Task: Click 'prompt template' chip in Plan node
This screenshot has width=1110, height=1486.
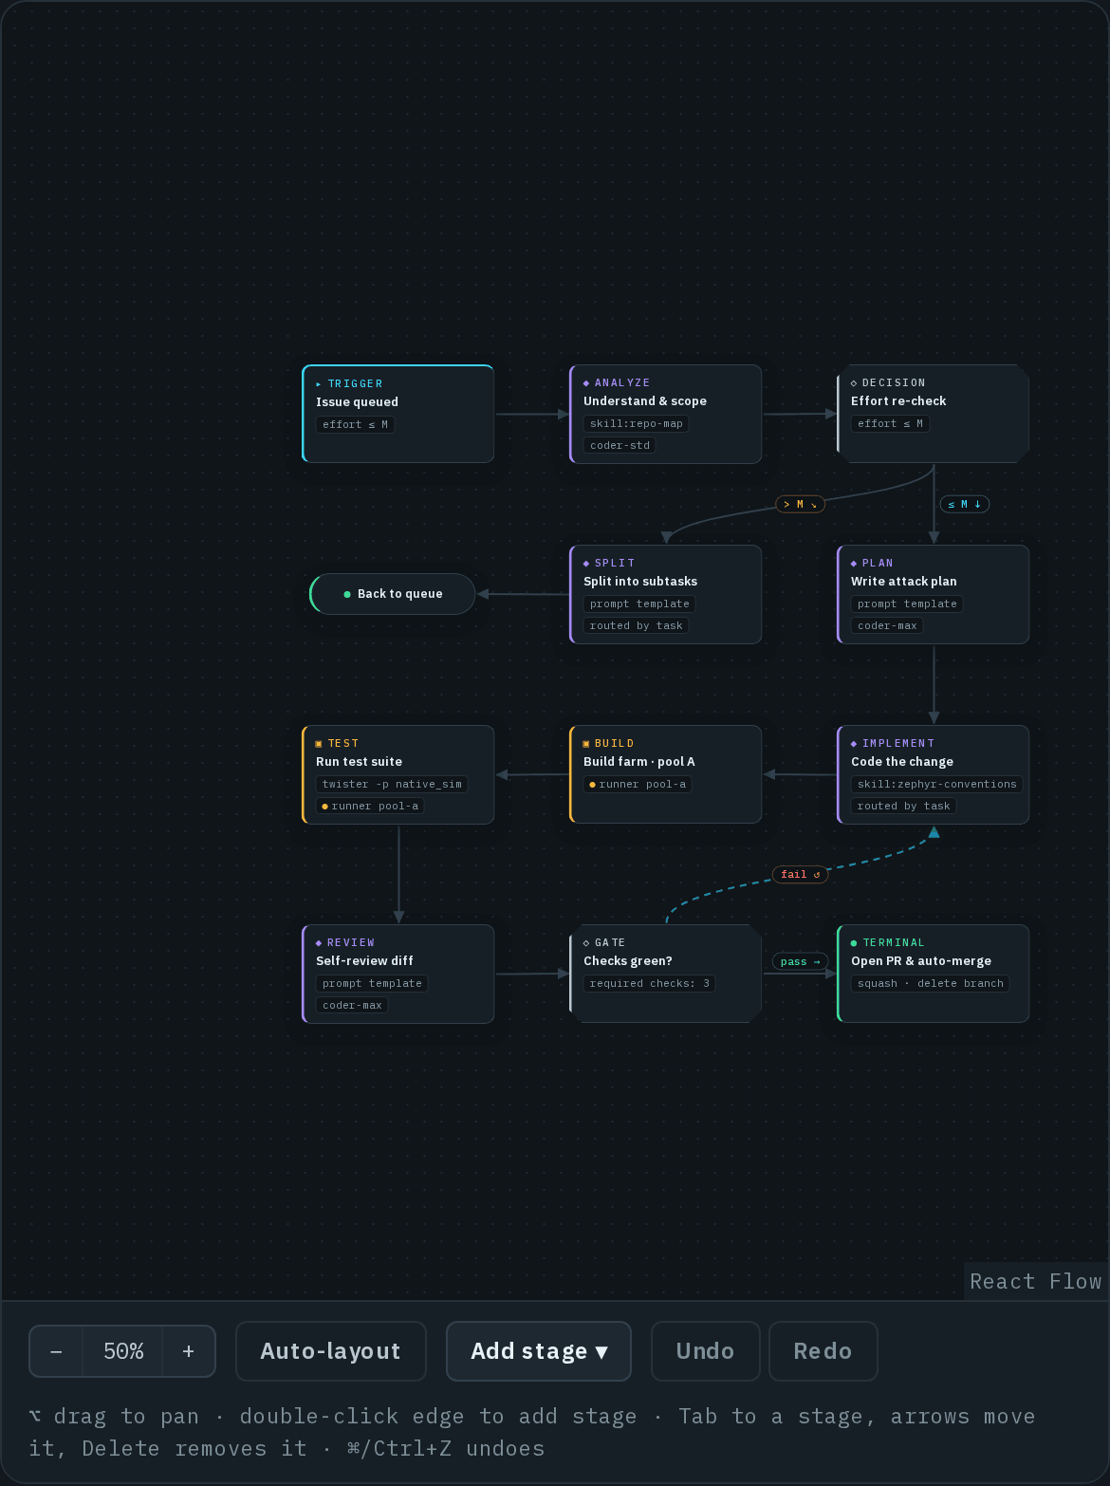Action: 907,604
